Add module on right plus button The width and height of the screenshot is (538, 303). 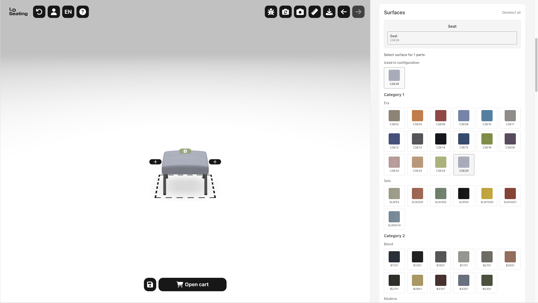(x=215, y=162)
